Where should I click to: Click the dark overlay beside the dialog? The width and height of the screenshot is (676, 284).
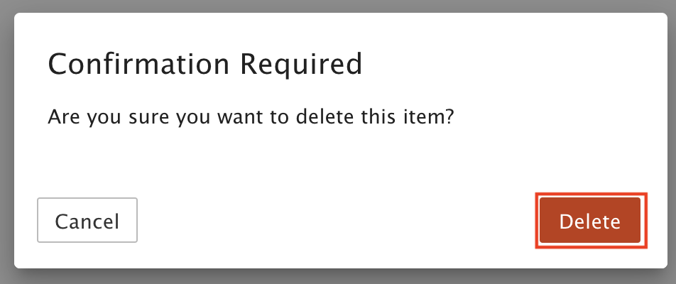6,142
